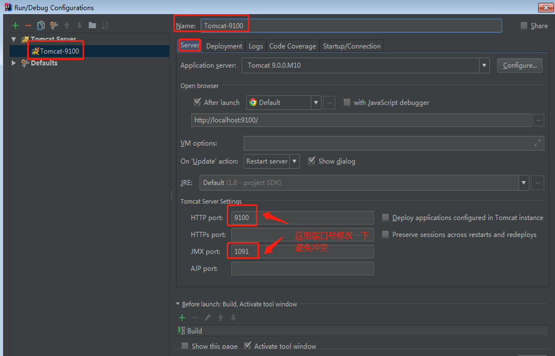Screen dimensions: 555x356
Task: Copy the selected configuration
Action: point(41,26)
